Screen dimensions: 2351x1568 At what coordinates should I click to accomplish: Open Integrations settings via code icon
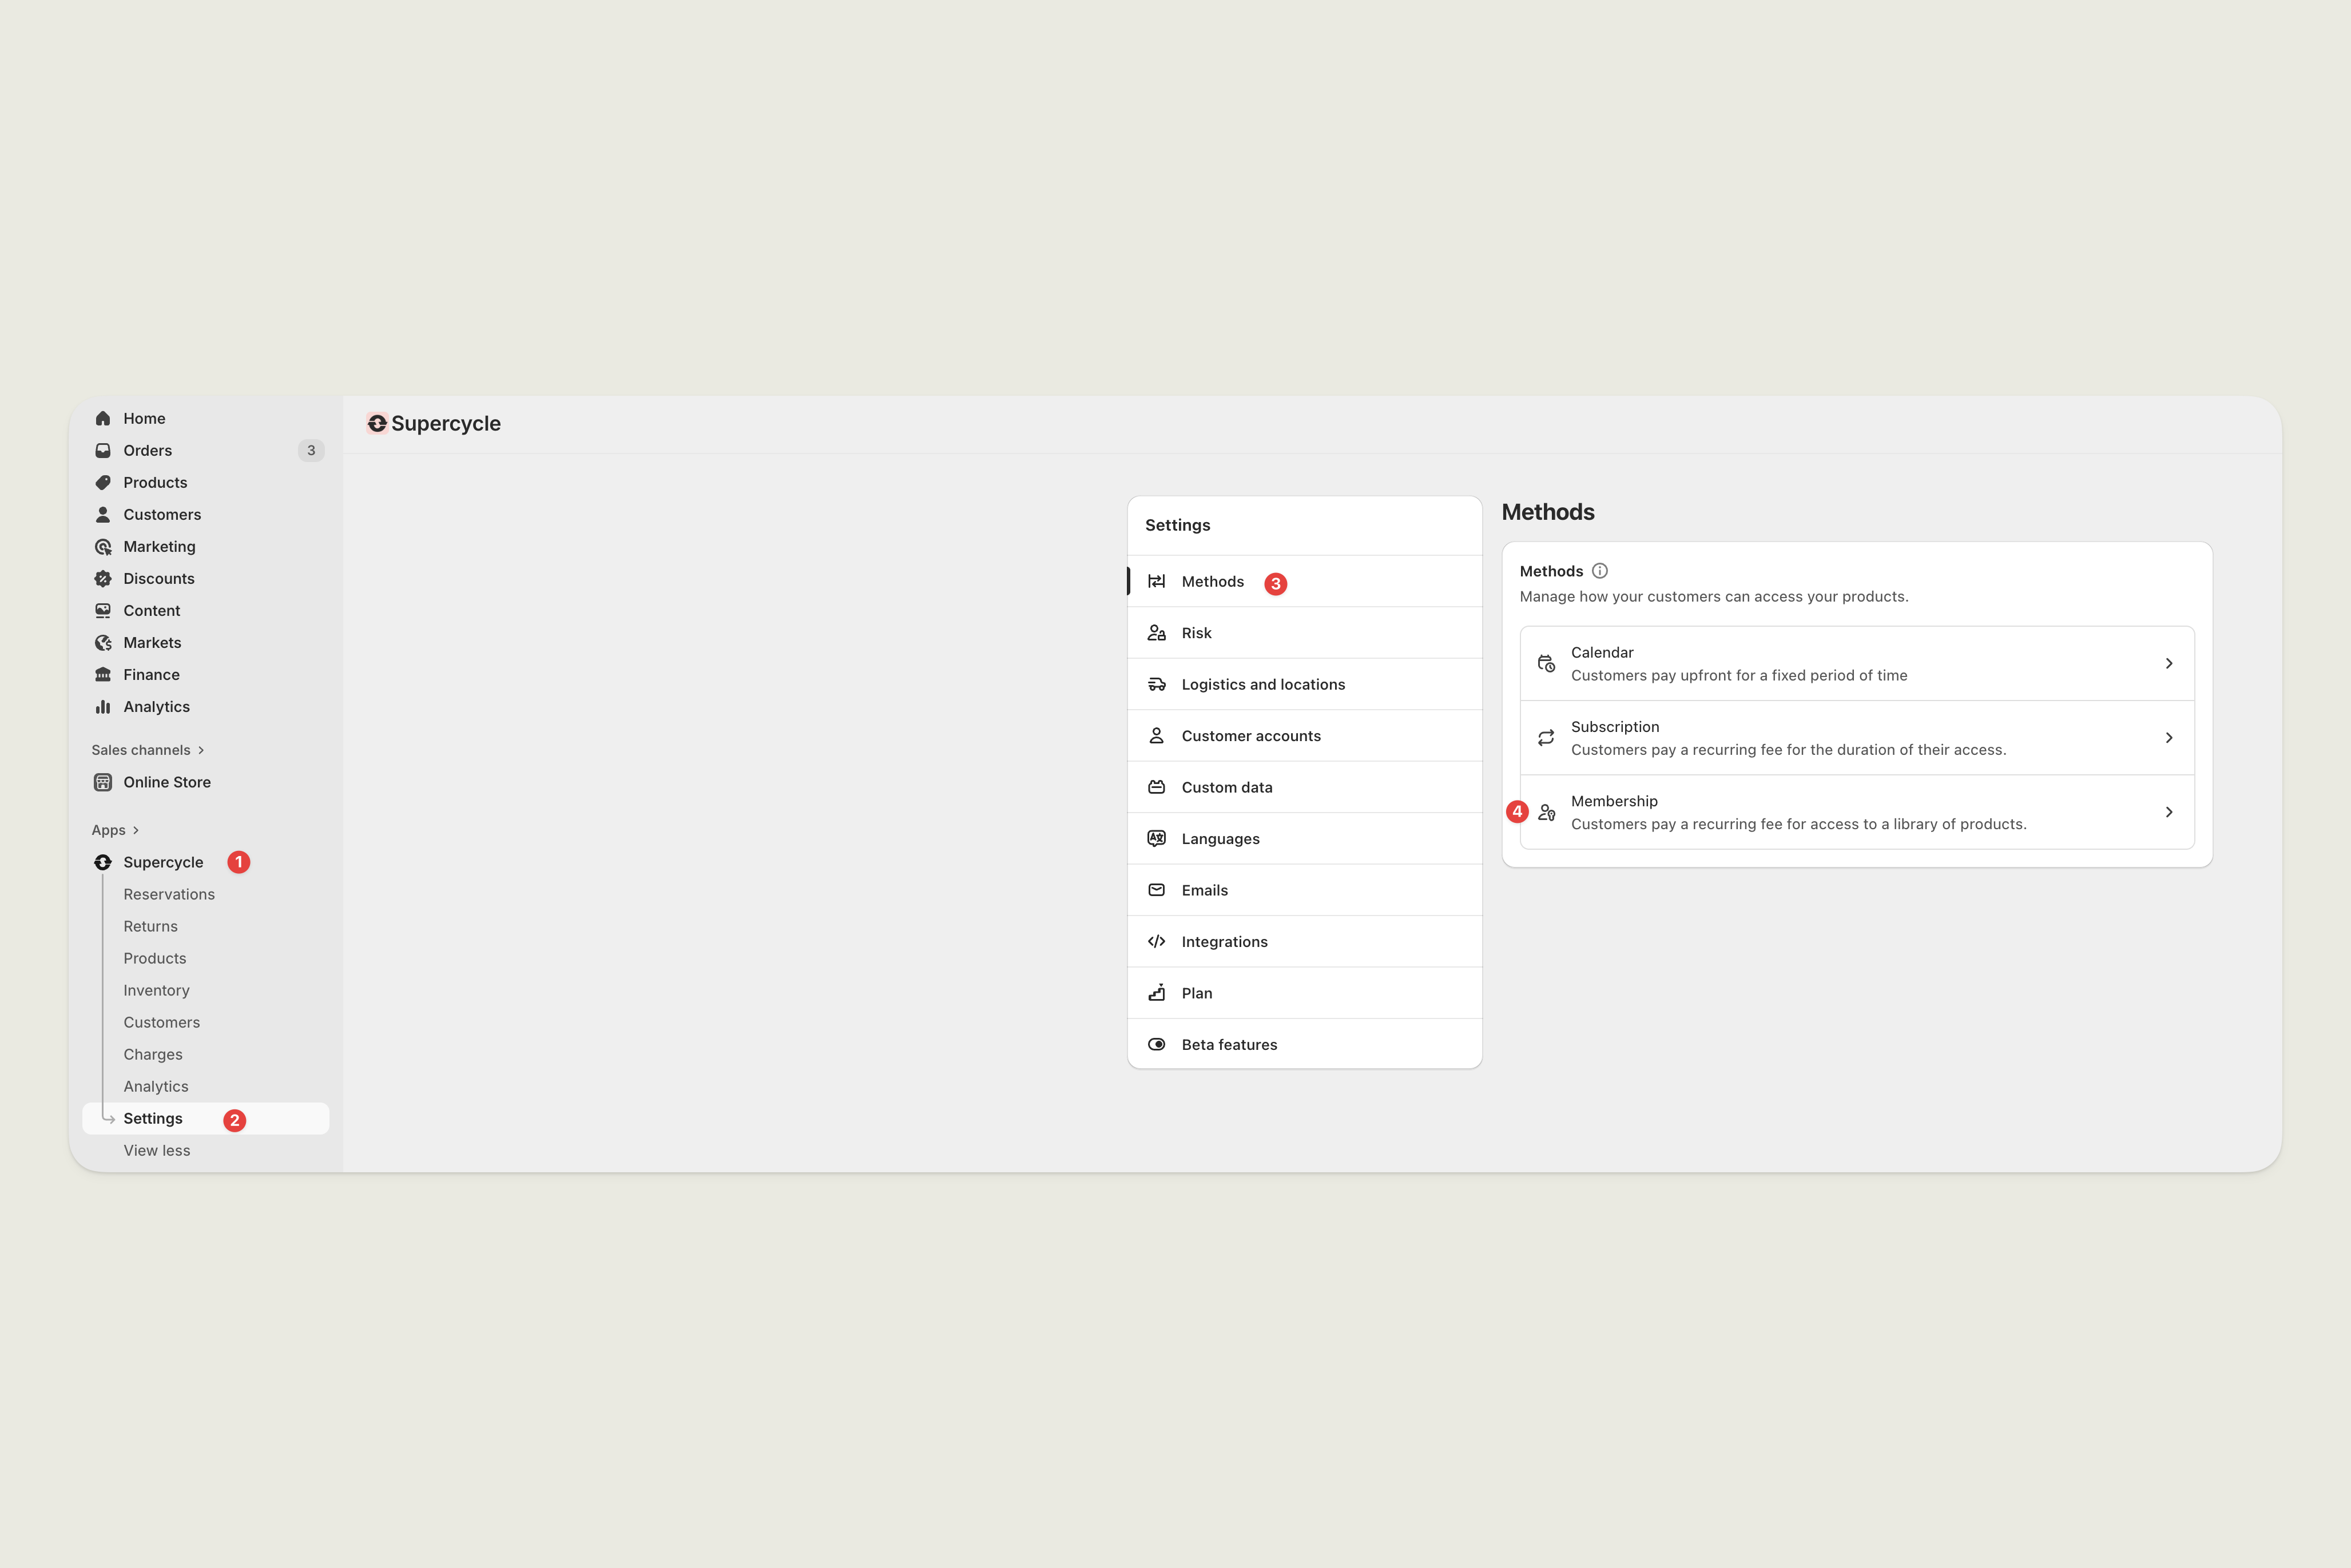coord(1156,941)
